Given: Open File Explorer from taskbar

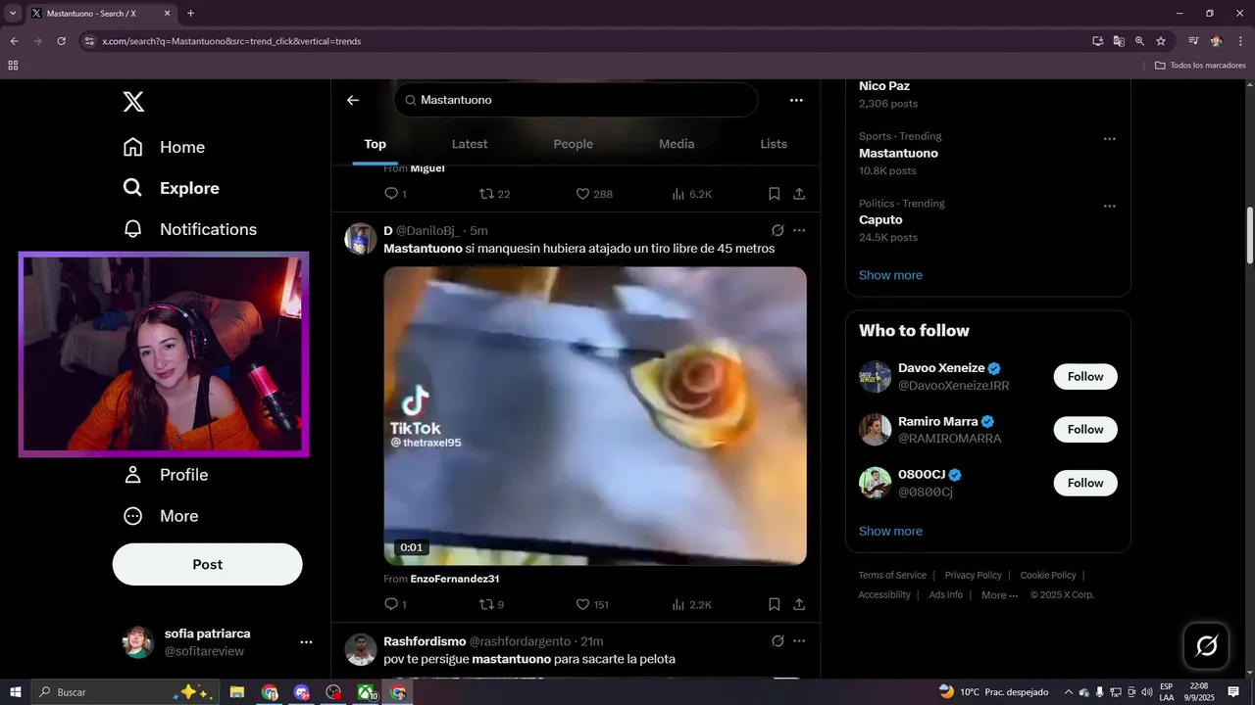Looking at the screenshot, I should point(237,692).
